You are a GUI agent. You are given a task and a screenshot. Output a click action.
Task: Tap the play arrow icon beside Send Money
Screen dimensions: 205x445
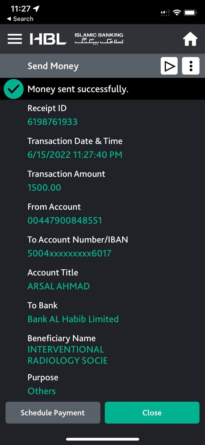point(169,66)
